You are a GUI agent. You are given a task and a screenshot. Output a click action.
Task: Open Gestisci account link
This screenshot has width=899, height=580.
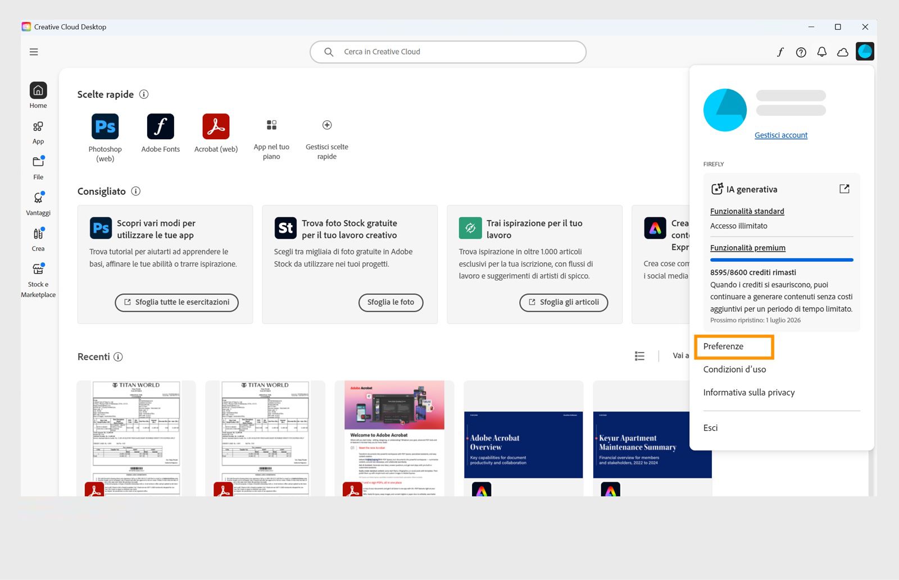click(x=781, y=135)
